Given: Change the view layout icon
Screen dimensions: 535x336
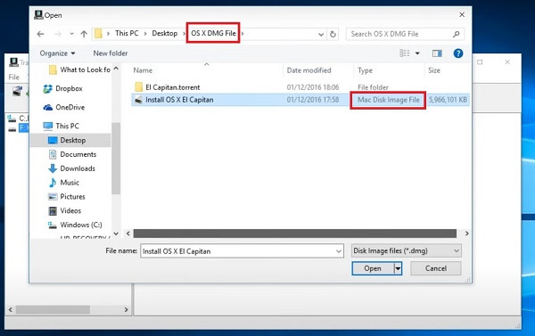Looking at the screenshot, I should click(405, 53).
